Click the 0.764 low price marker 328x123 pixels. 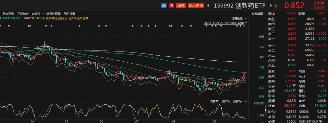209,89
